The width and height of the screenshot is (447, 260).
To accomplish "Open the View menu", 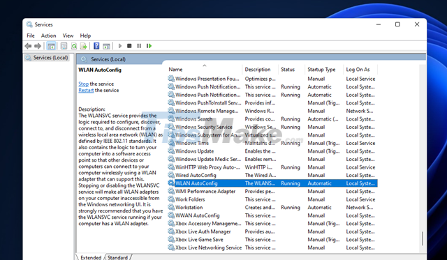I will [x=68, y=36].
